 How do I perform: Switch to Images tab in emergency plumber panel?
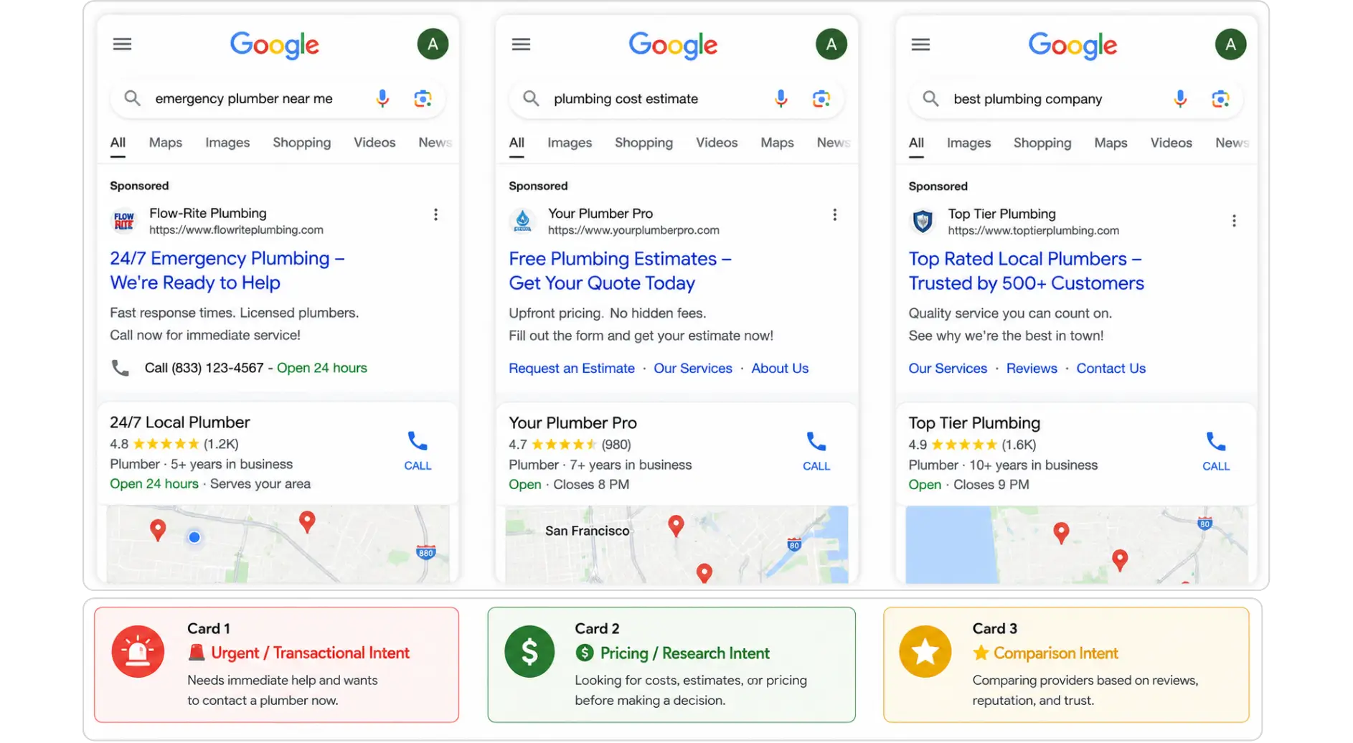point(227,142)
